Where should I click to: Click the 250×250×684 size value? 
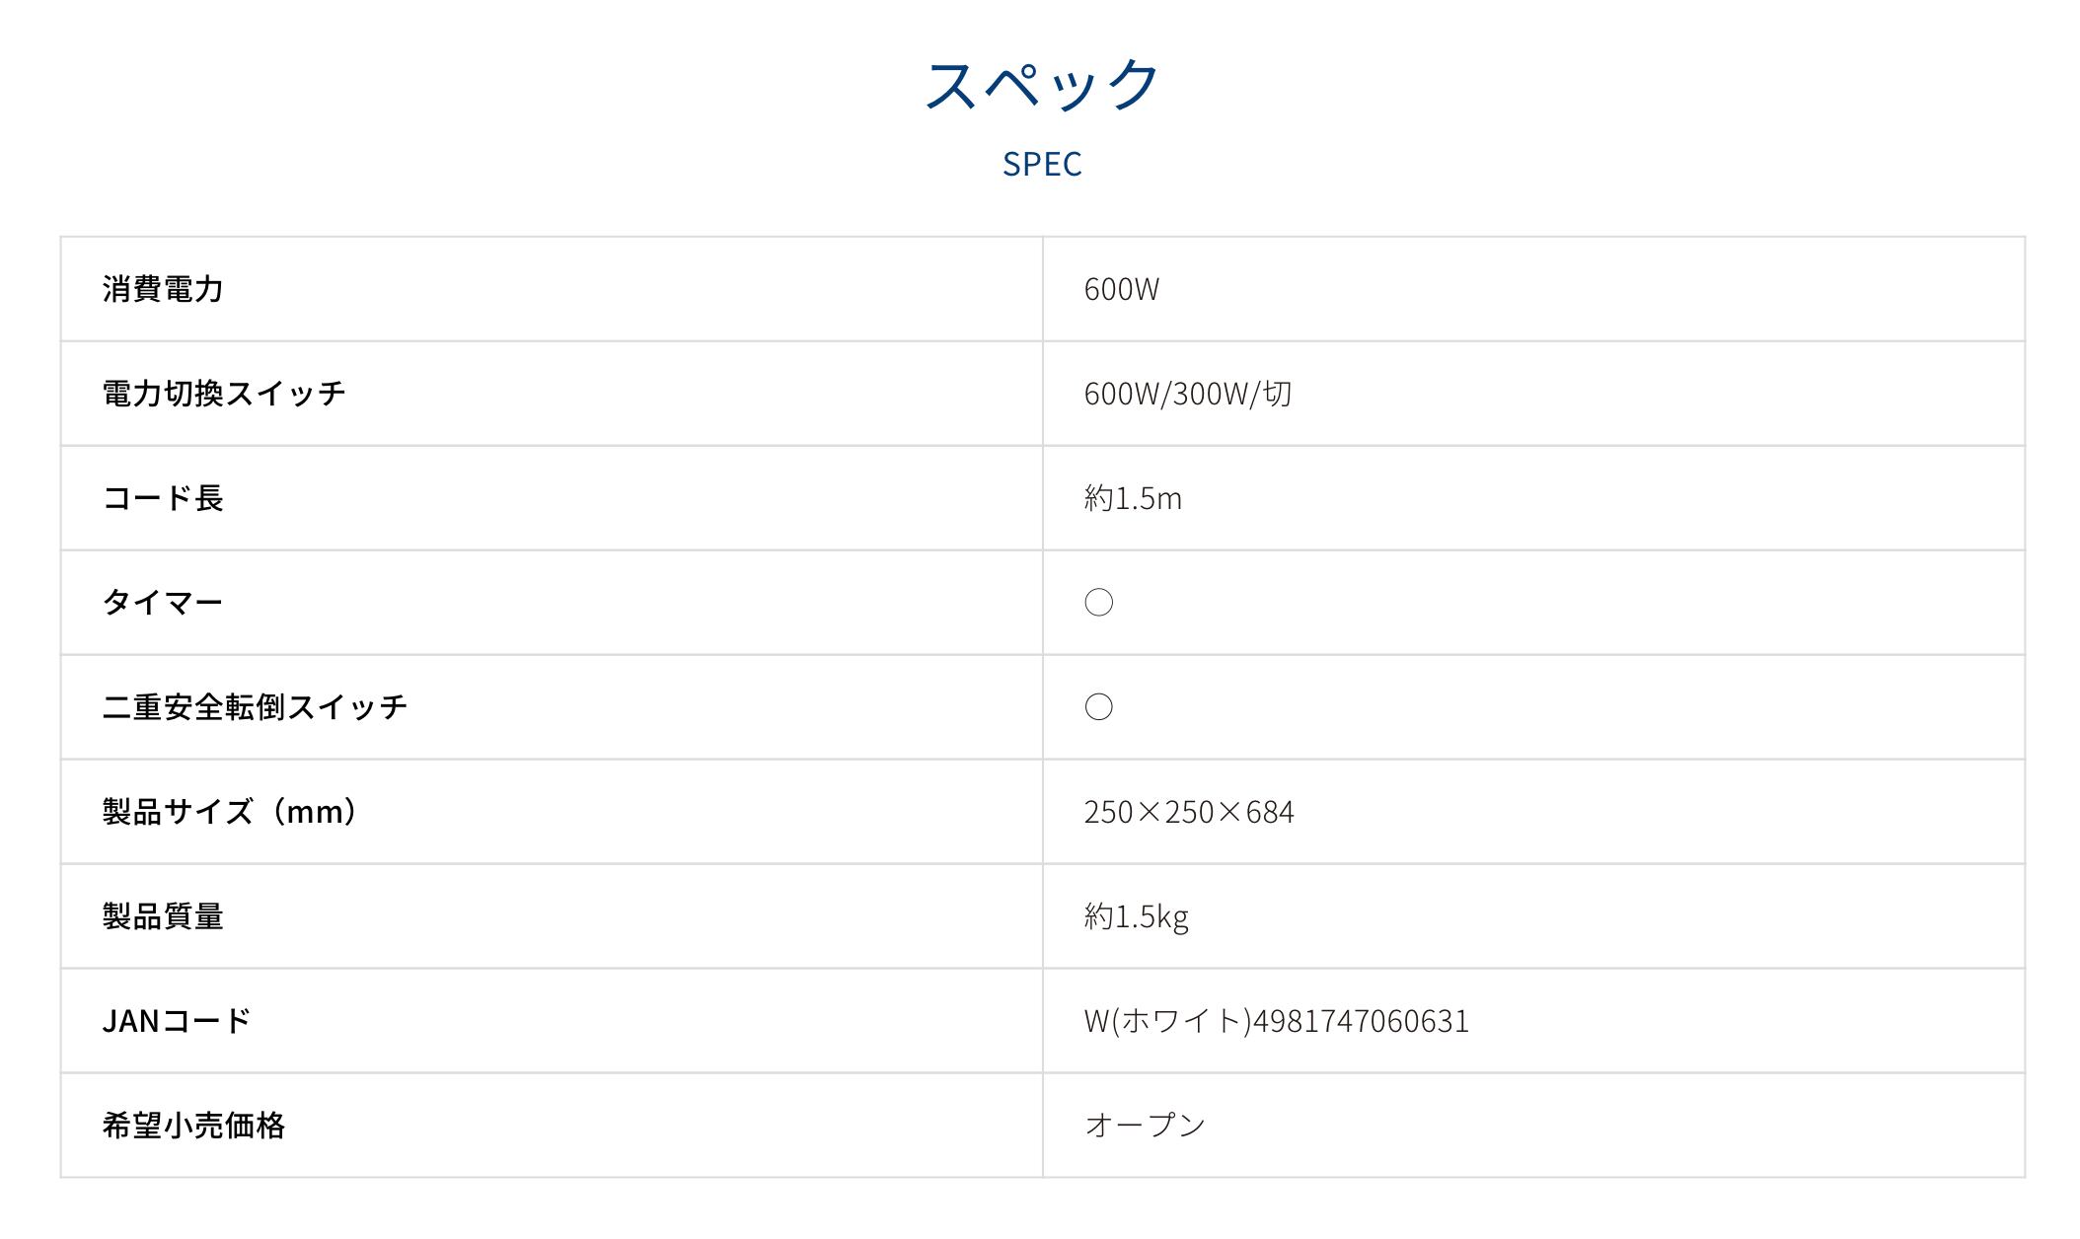tap(1188, 812)
